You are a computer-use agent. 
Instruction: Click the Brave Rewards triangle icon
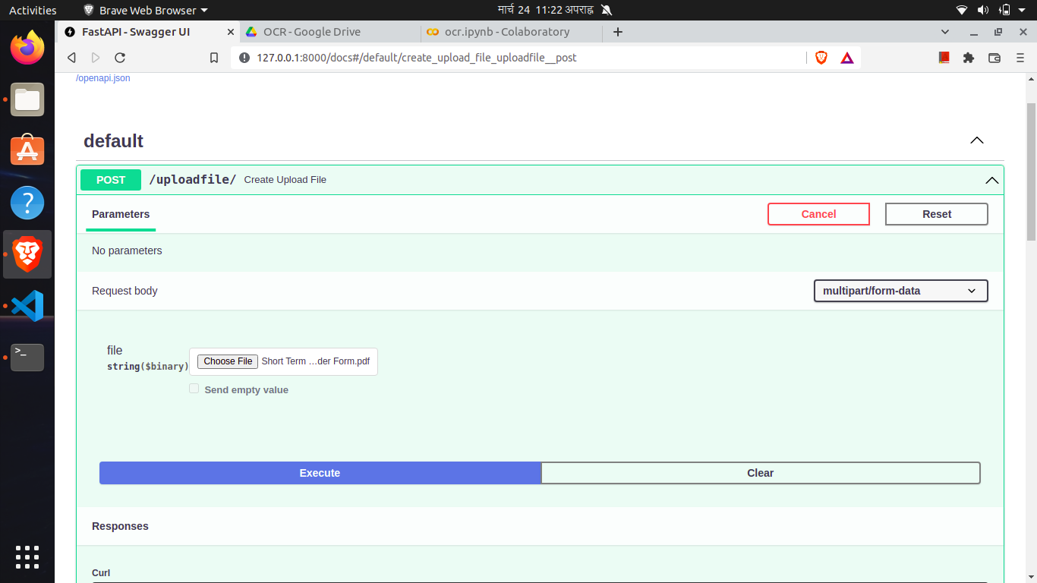coord(847,58)
